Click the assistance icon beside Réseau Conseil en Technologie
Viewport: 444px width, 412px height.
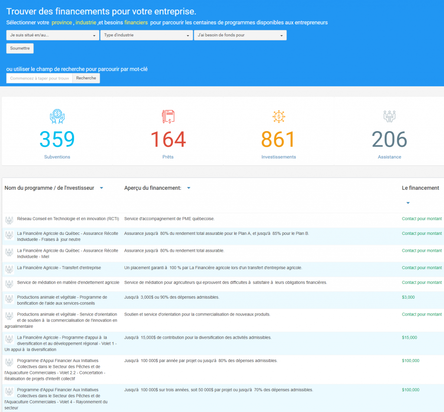click(x=10, y=220)
